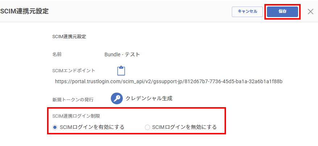Close the SCIM連携元設定 panel with X

[x=310, y=12]
